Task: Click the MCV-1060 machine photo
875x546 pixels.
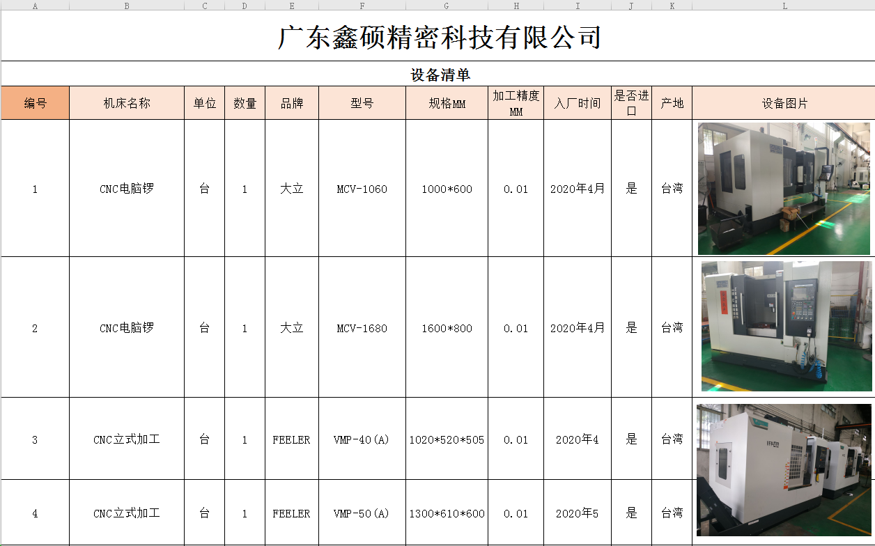Action: click(784, 188)
